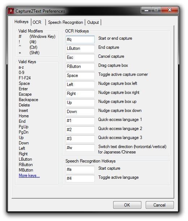Image resolution: width=188 pixels, height=221 pixels.
Task: Click the '(Shift)' modifier text
Action: tap(34, 53)
